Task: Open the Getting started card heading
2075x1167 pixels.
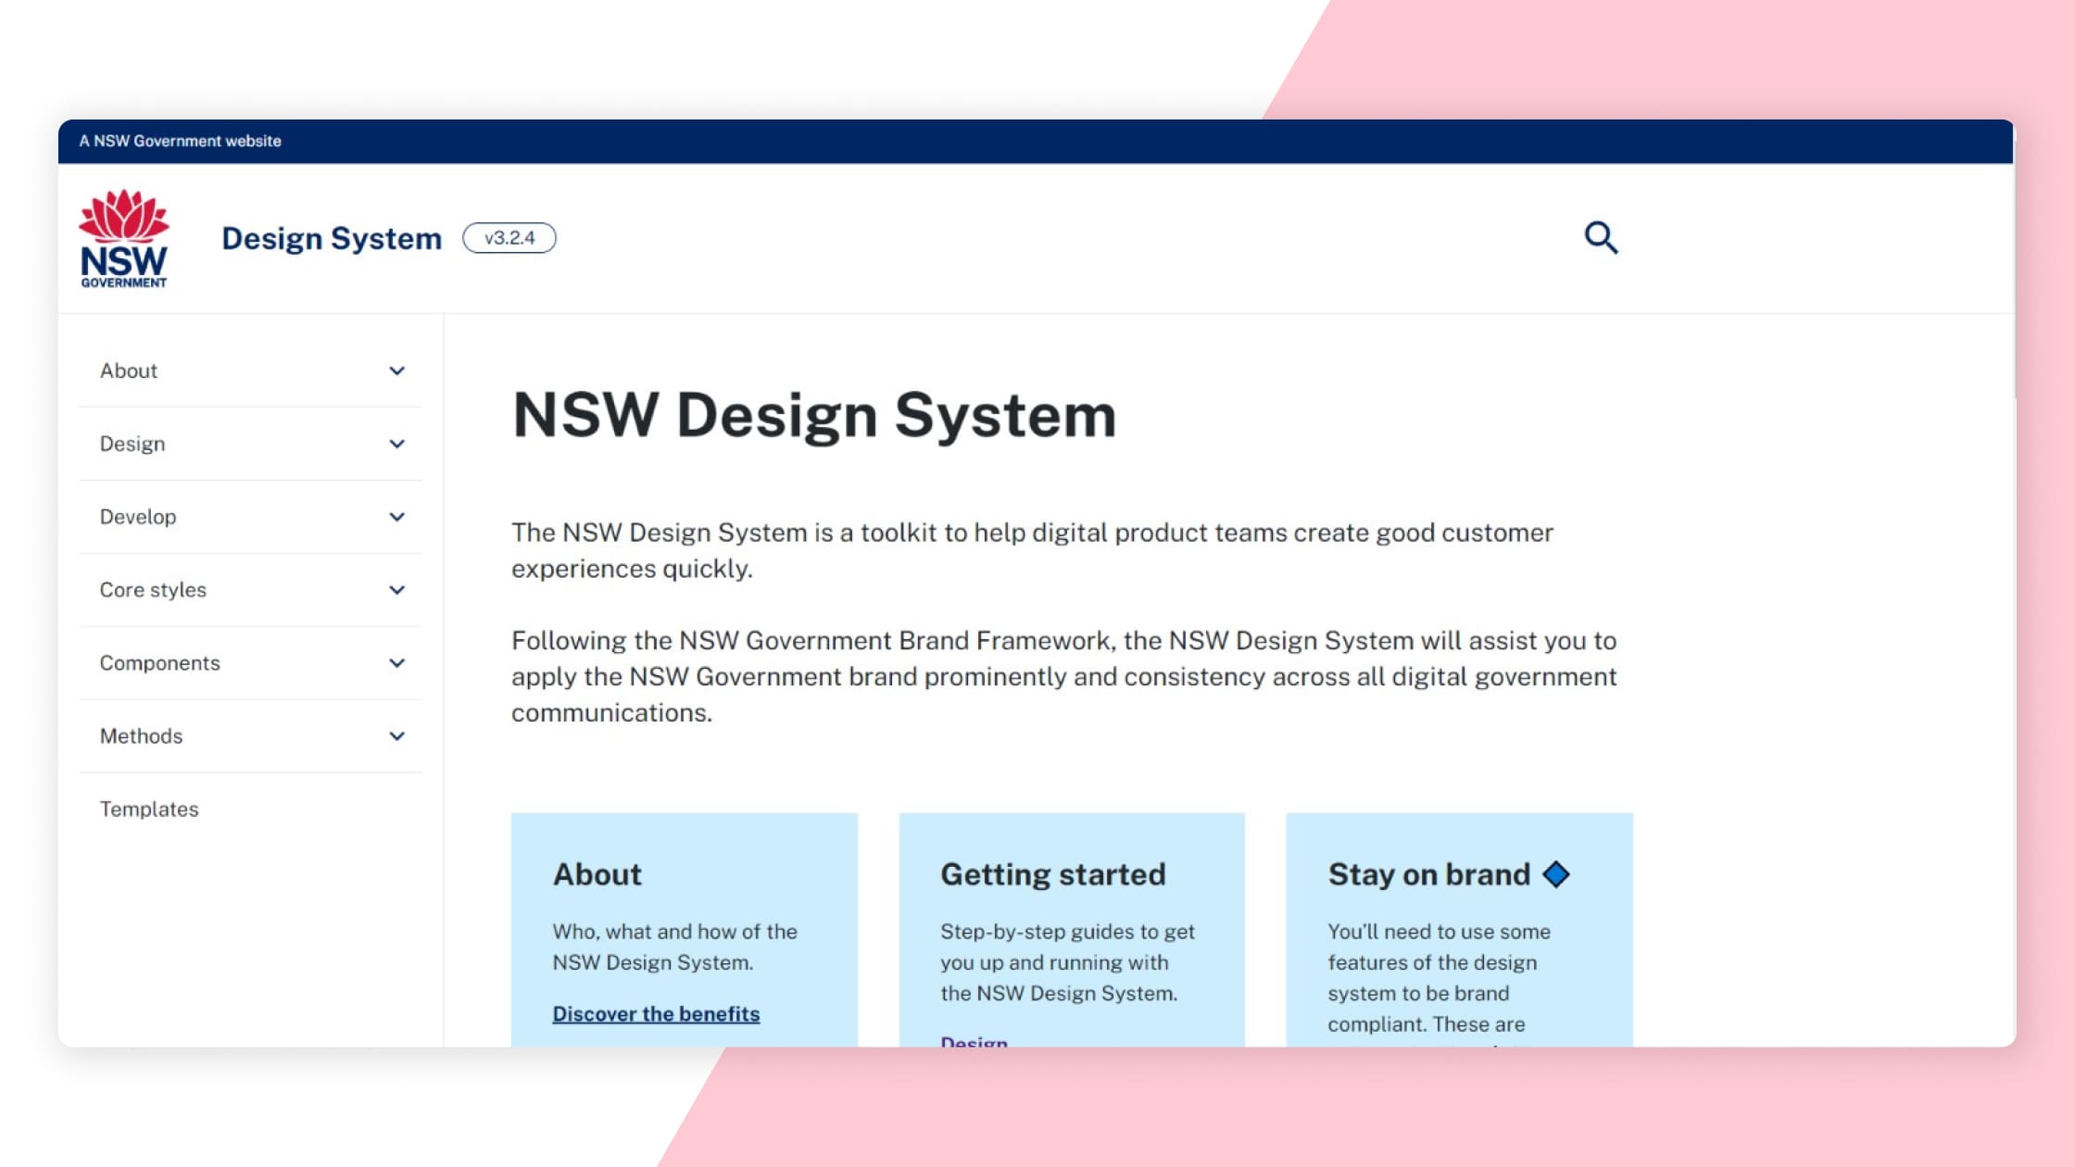Action: 1052,874
